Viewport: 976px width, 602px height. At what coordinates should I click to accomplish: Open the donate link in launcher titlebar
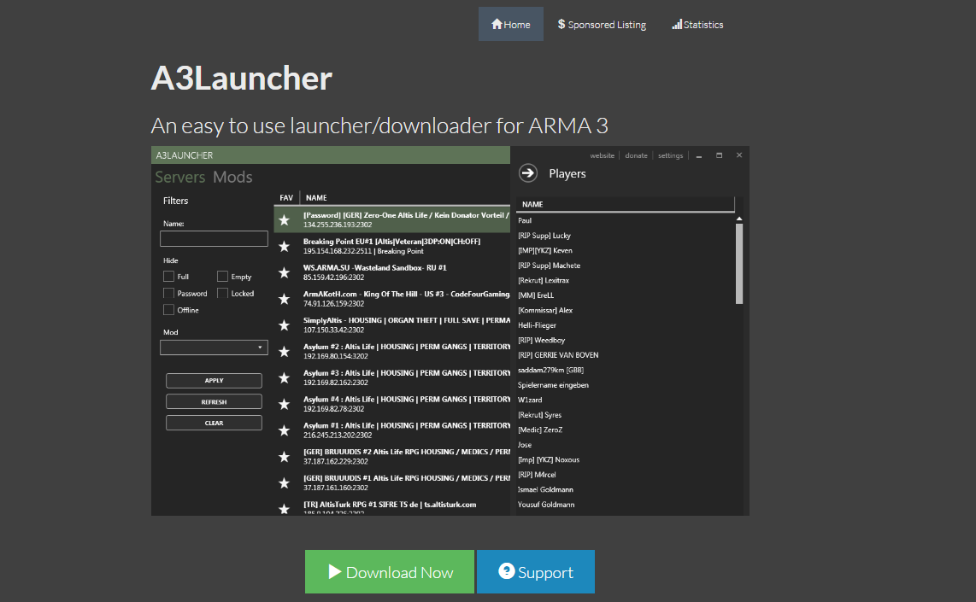[636, 155]
